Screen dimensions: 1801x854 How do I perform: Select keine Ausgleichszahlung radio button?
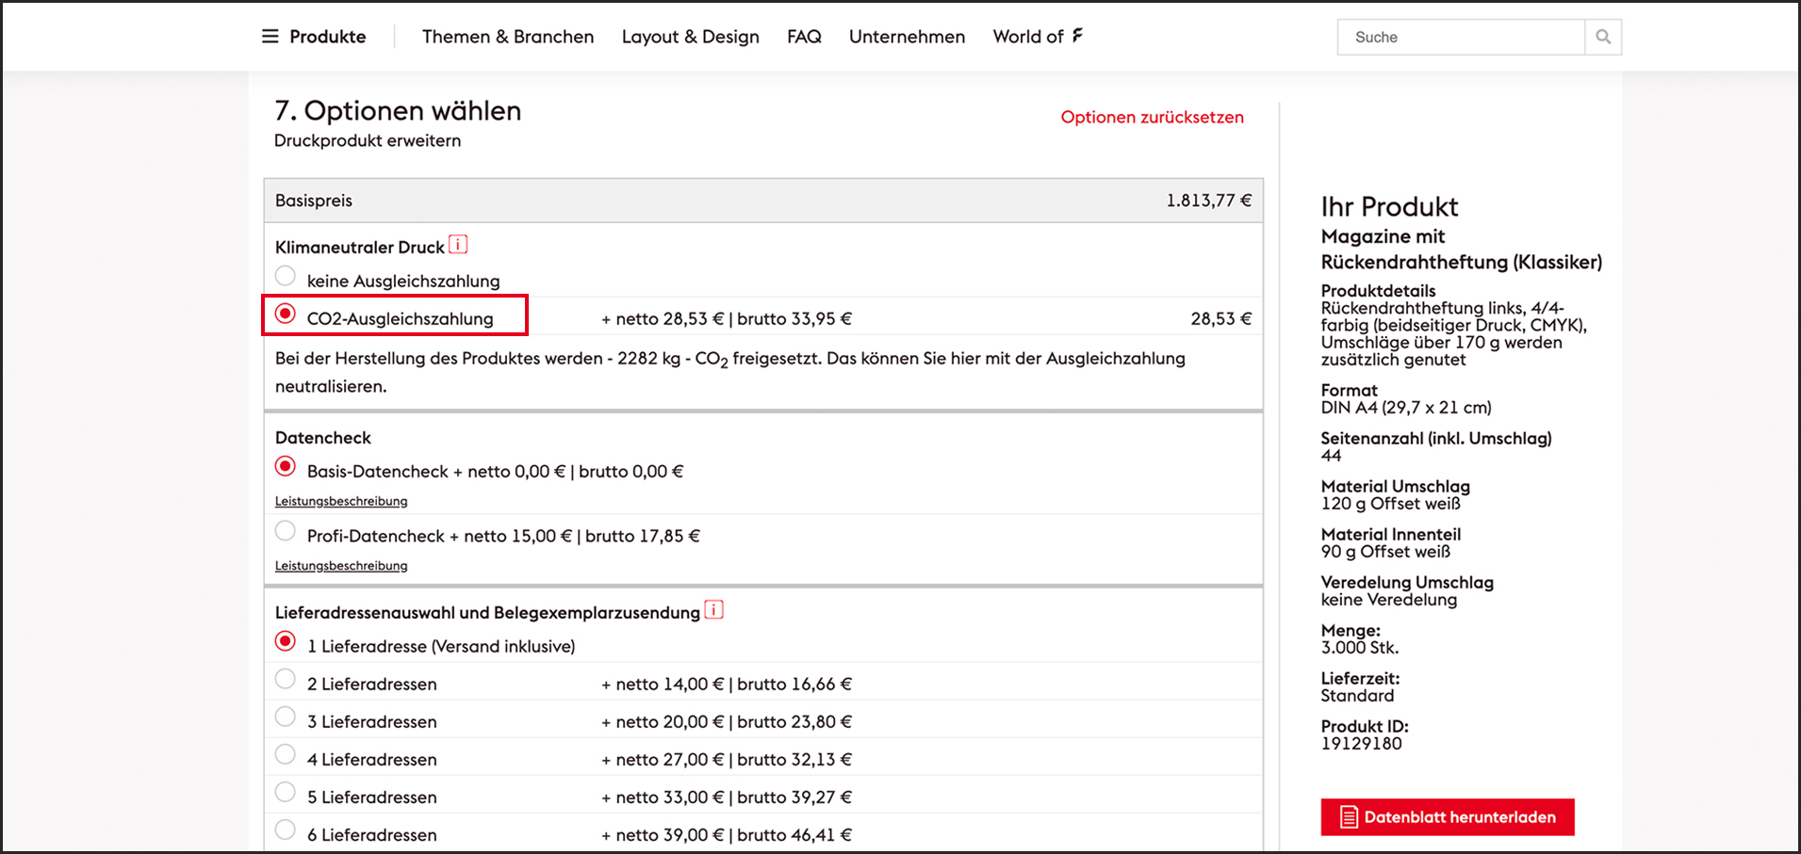click(x=286, y=277)
